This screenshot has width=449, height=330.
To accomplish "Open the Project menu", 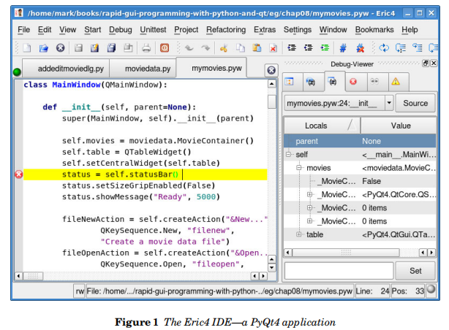I will click(186, 30).
